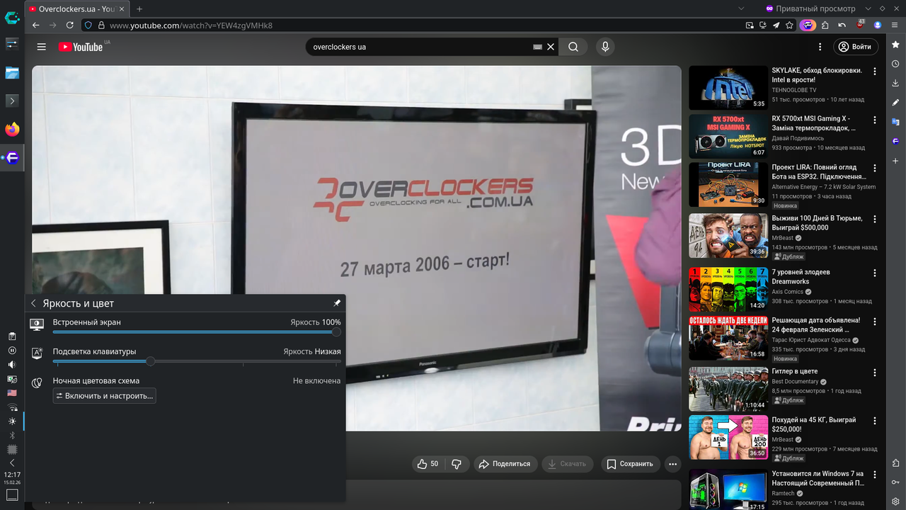906x510 pixels.
Task: Open the Bluetooth tray icon
Action: [12, 436]
